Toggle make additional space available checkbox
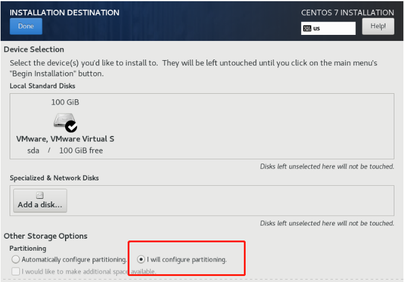The height and width of the screenshot is (282, 404). point(16,271)
